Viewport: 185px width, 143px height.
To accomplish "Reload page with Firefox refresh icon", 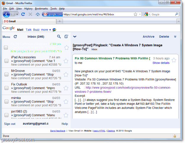I will (x=23, y=14).
